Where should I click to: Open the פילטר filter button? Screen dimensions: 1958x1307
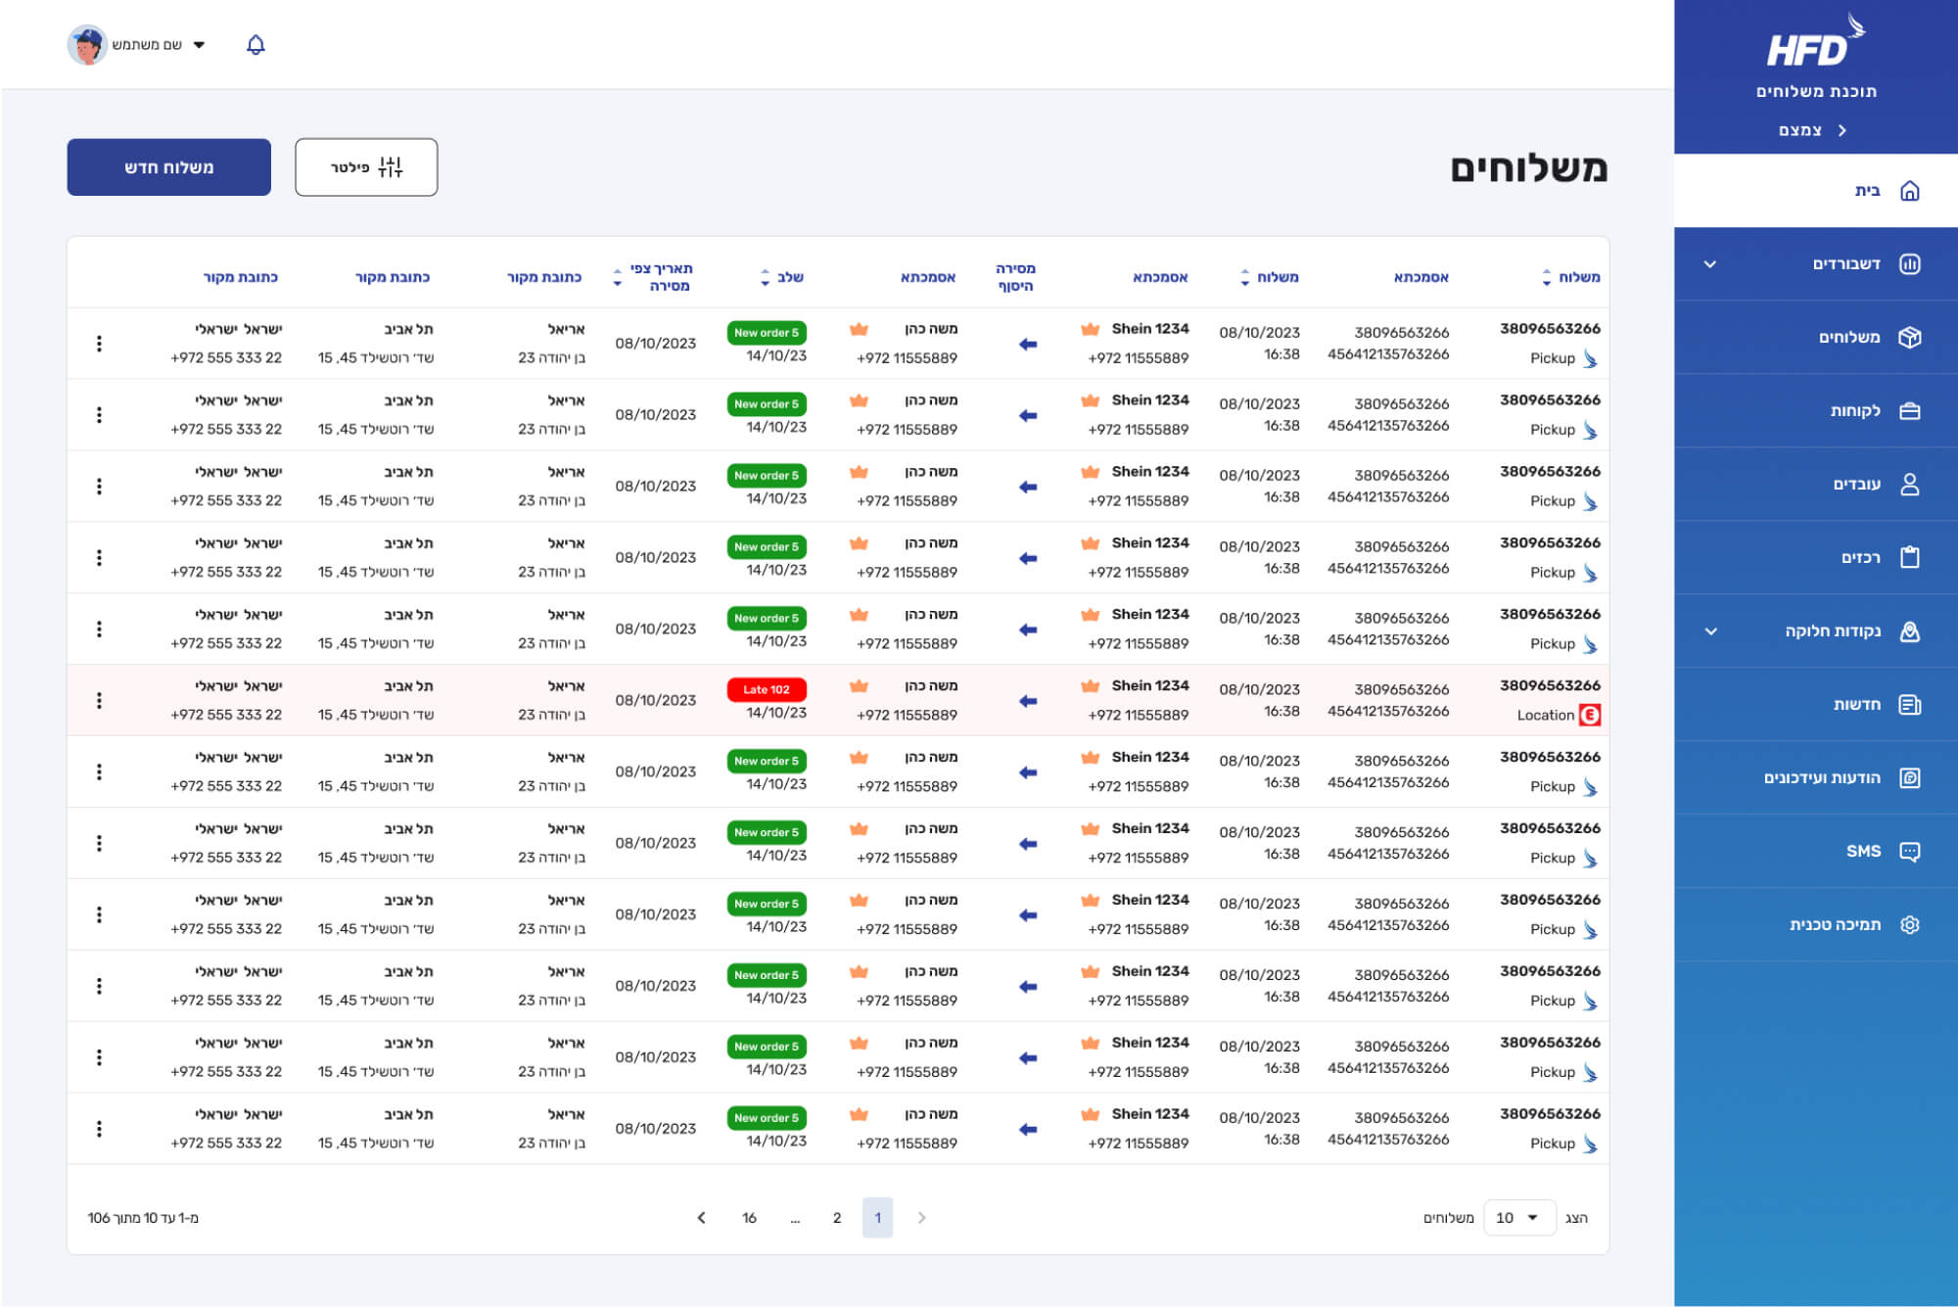tap(366, 167)
